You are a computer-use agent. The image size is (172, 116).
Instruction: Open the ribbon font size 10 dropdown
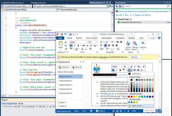[96, 42]
